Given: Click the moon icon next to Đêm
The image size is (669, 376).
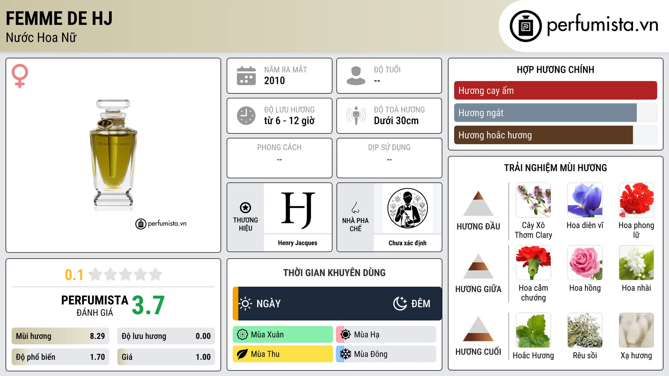Looking at the screenshot, I should pos(400,304).
